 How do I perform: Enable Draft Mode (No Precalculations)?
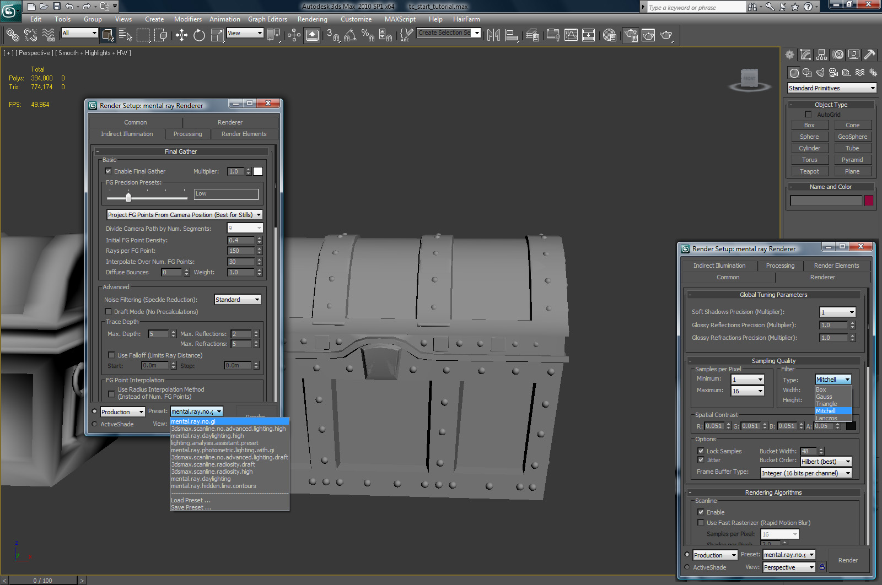pos(109,312)
